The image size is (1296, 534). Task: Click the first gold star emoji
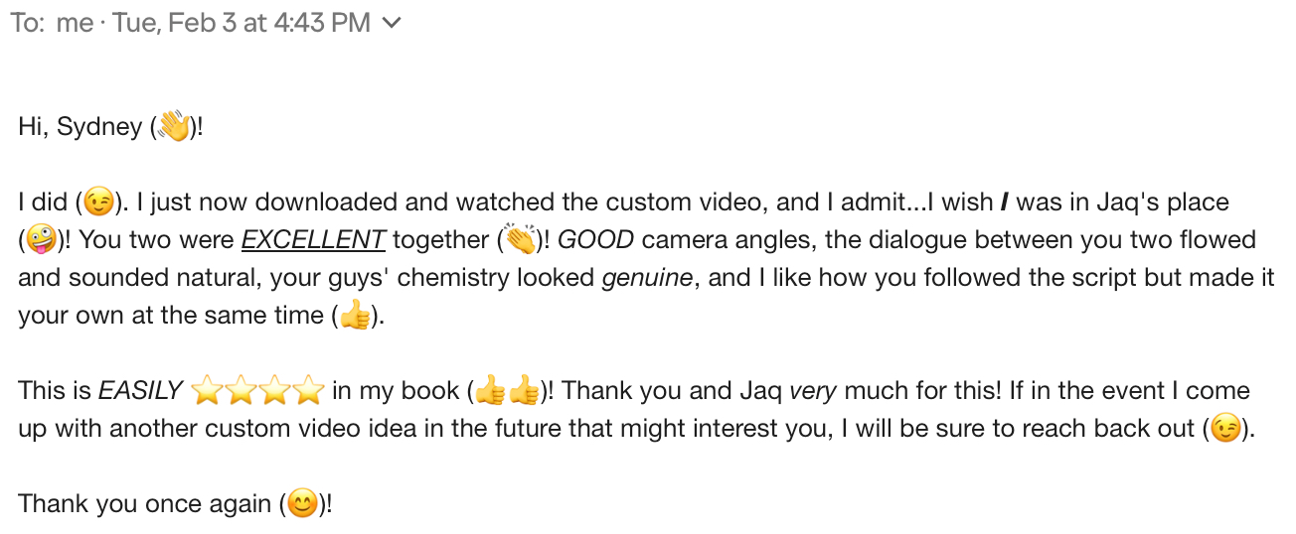coord(206,392)
